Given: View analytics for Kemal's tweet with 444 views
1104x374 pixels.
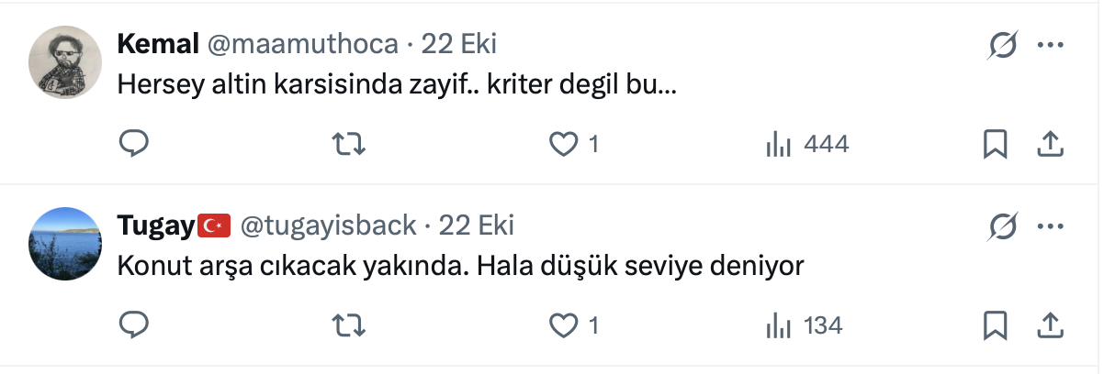Looking at the screenshot, I should tap(779, 144).
